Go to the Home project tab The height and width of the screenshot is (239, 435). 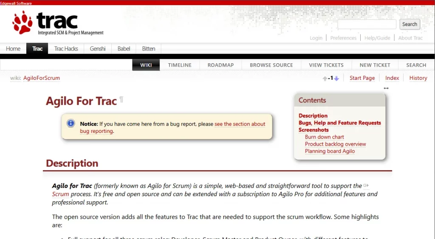(13, 48)
